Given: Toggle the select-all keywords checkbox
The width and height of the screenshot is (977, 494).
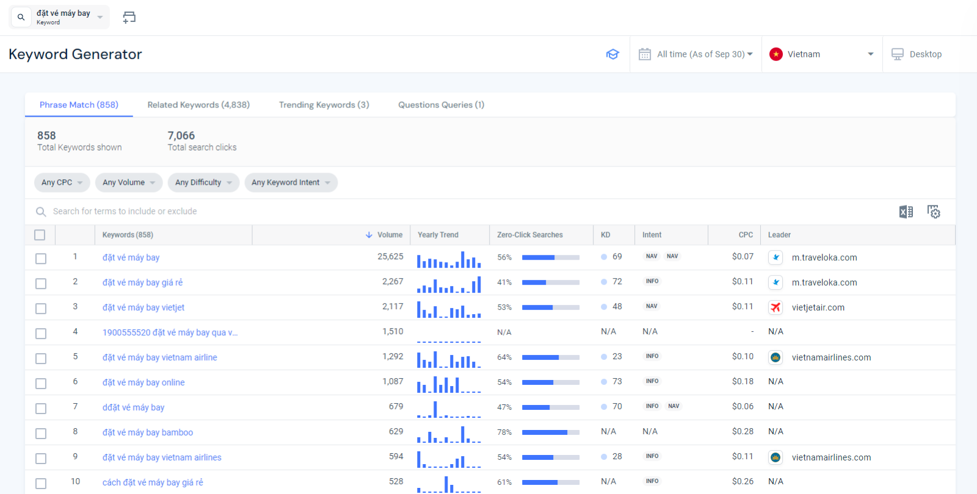Looking at the screenshot, I should 40,235.
